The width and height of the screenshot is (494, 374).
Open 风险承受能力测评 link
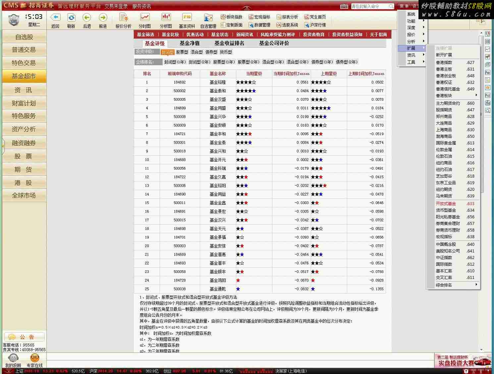278,34
